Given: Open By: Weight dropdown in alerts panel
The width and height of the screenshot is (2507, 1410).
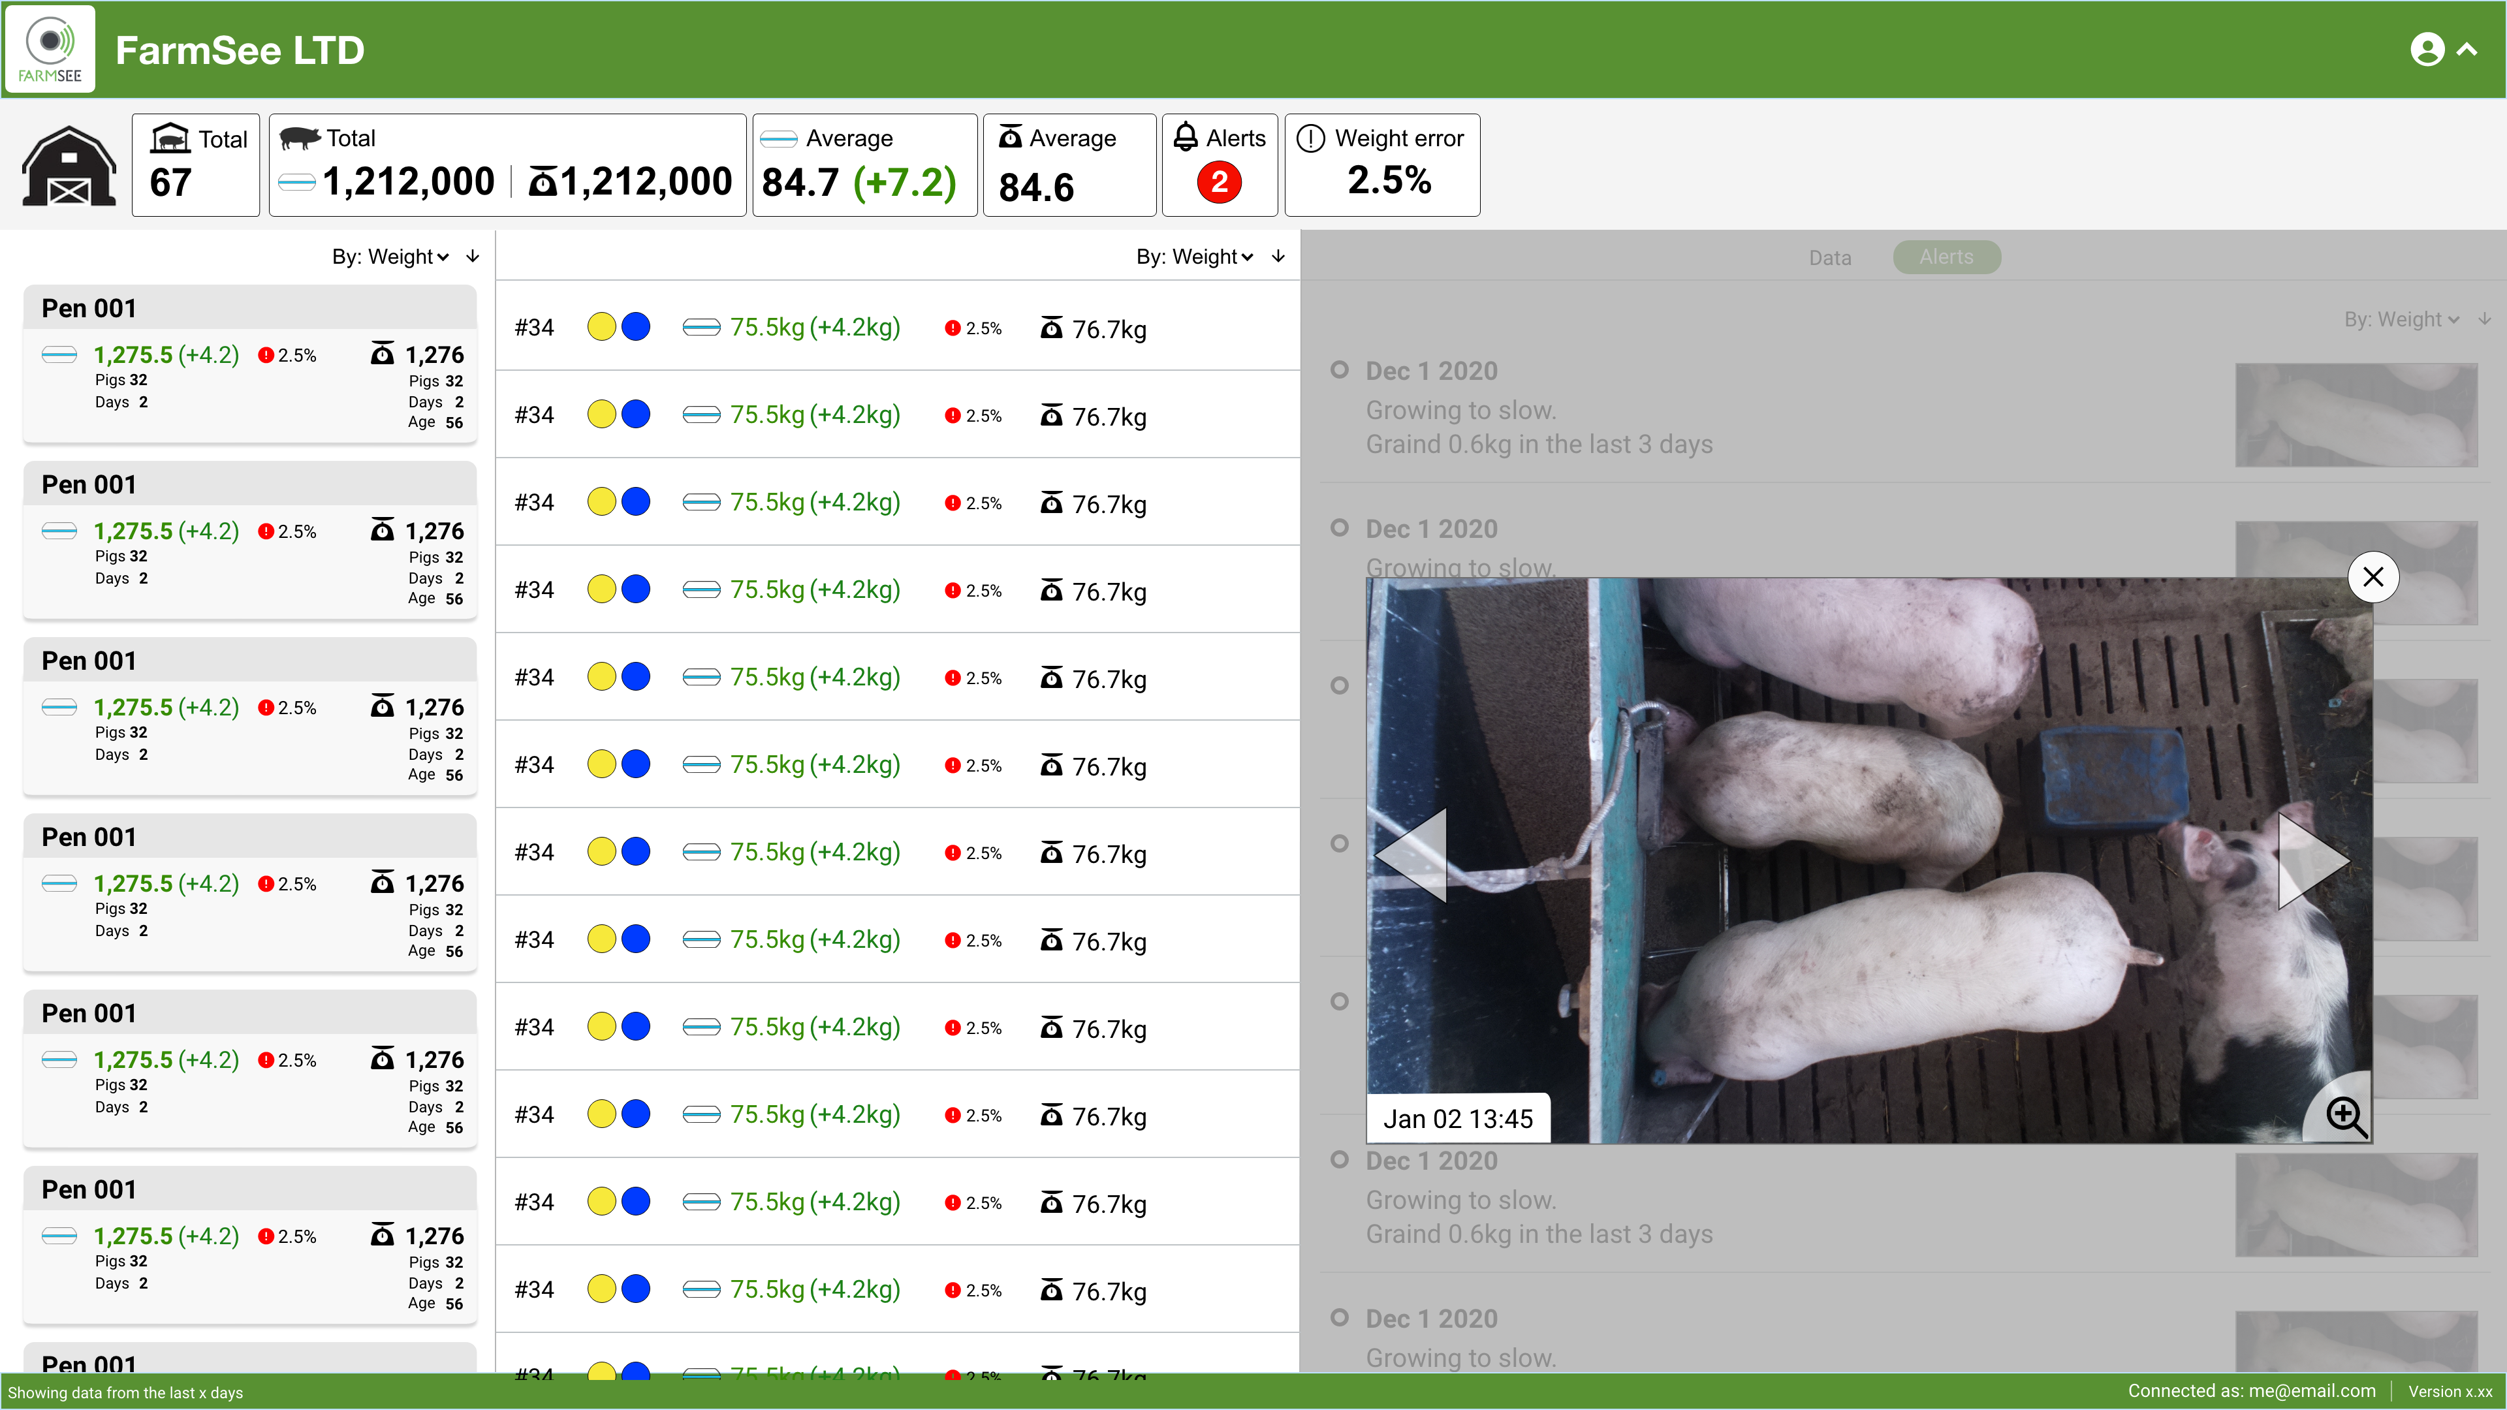Looking at the screenshot, I should [x=2402, y=319].
